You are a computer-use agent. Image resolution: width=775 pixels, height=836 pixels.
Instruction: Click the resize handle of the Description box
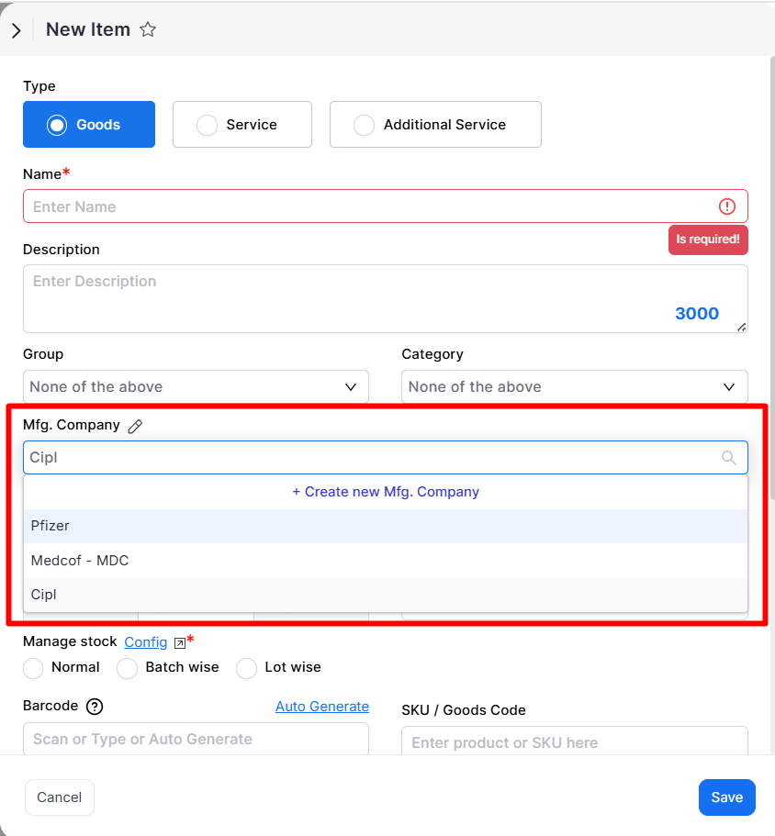[741, 328]
